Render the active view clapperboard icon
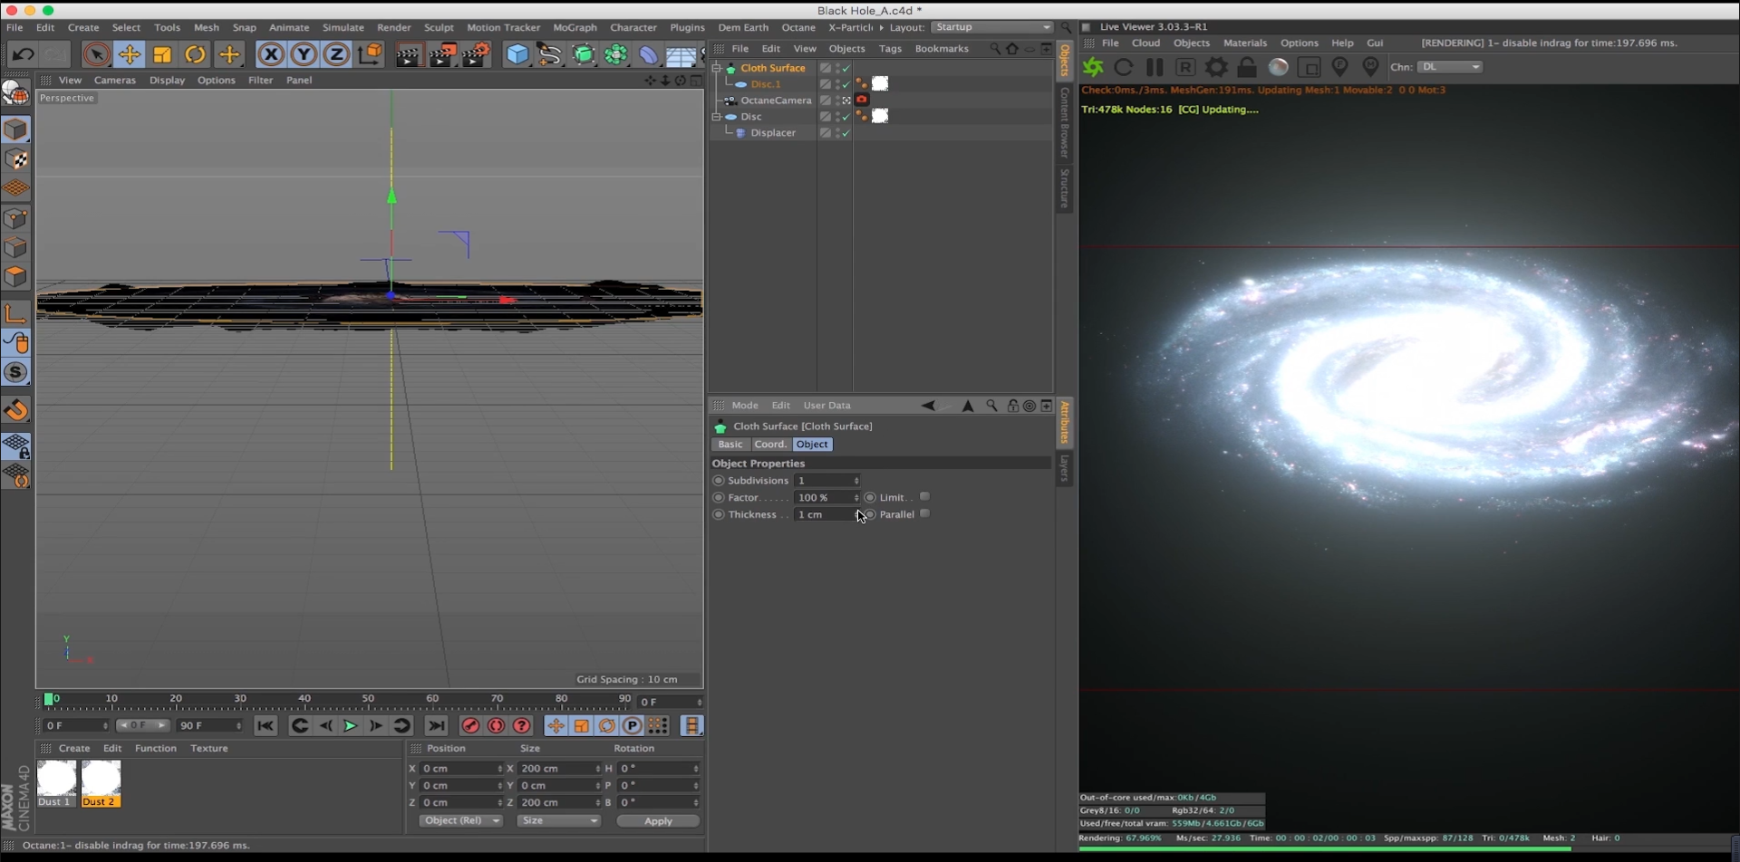Image resolution: width=1740 pixels, height=862 pixels. coord(409,55)
